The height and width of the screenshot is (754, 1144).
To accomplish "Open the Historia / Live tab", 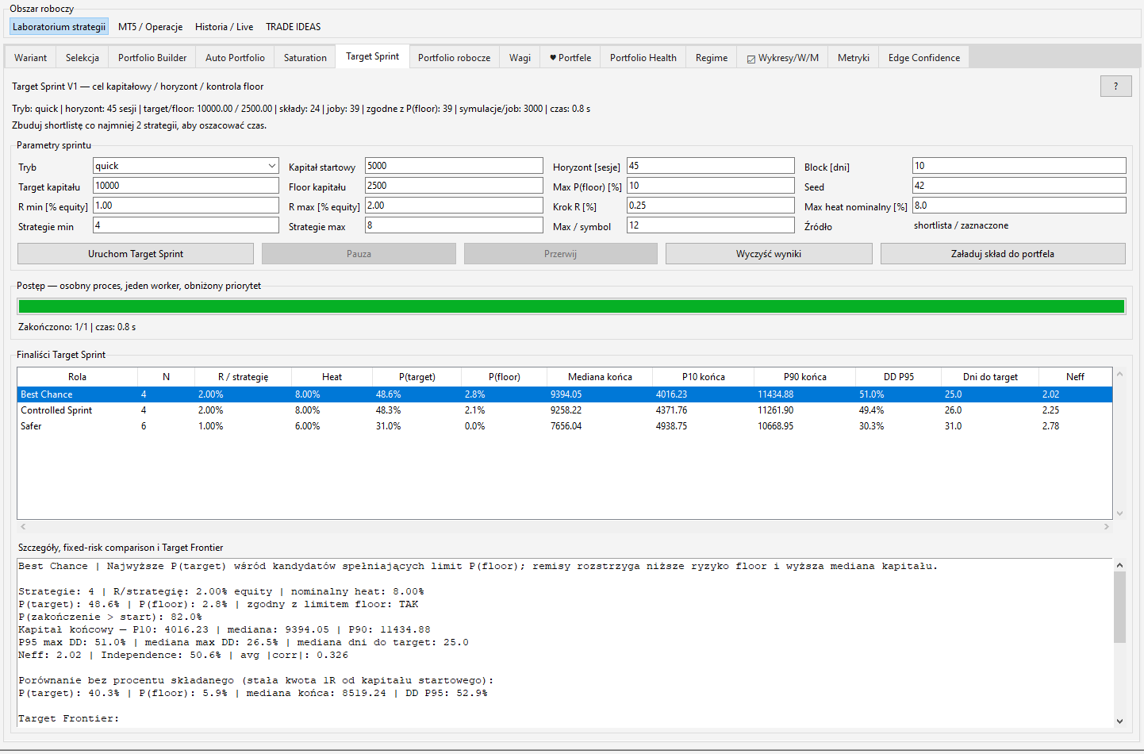I will click(225, 27).
